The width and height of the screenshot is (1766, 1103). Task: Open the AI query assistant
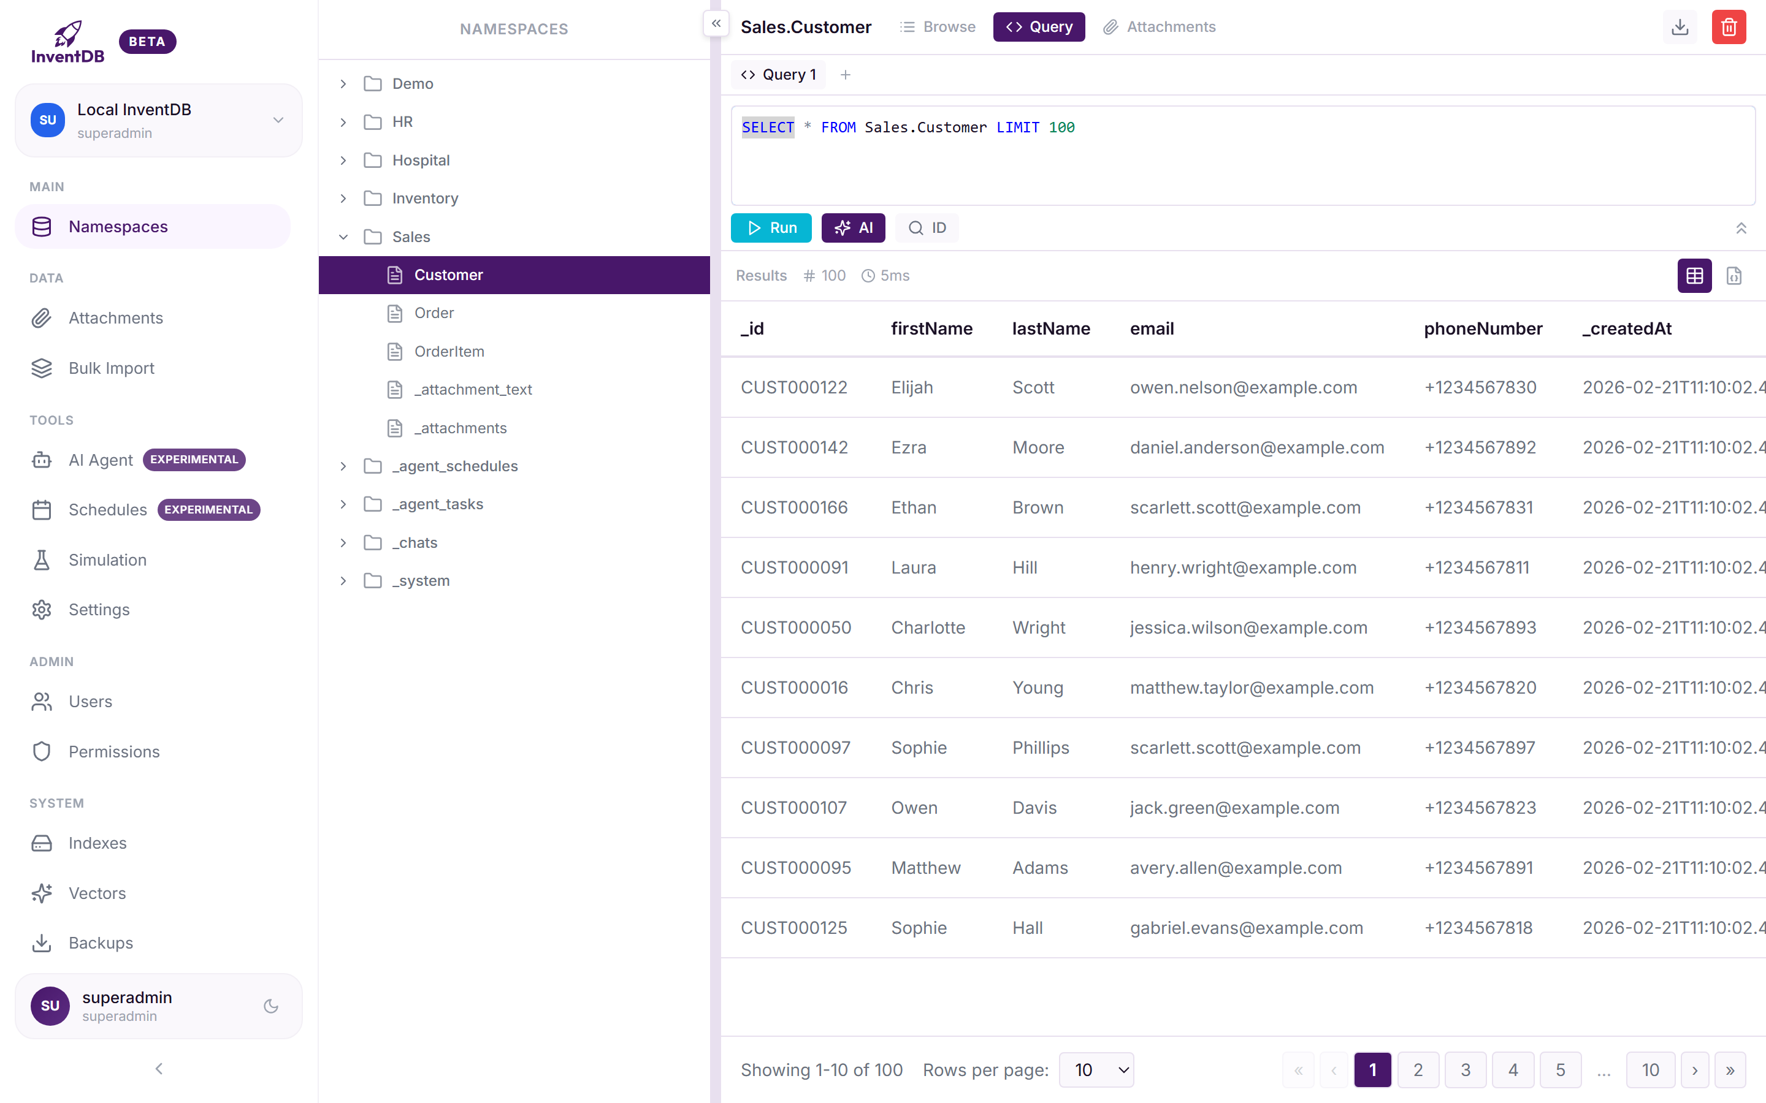853,227
